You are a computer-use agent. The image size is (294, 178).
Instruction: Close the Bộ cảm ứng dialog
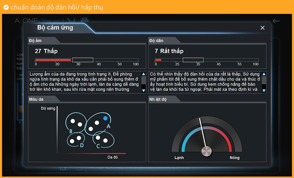262,28
